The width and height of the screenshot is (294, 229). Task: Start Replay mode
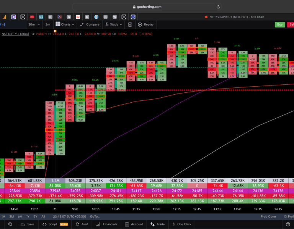(x=146, y=24)
